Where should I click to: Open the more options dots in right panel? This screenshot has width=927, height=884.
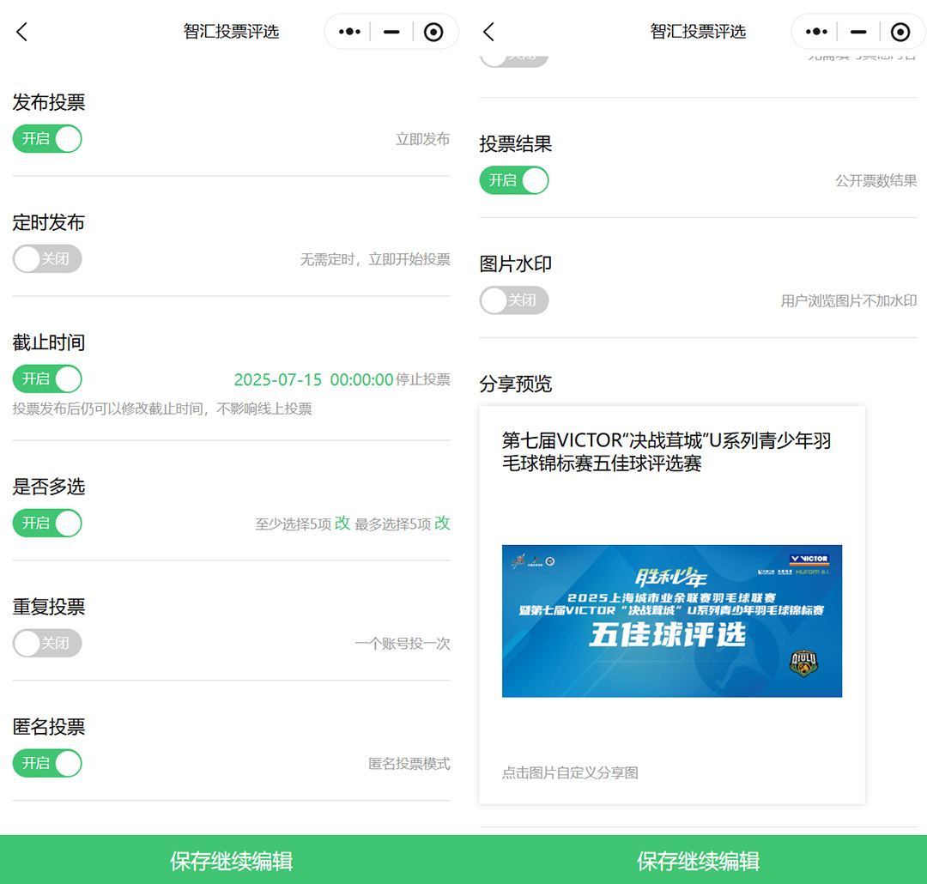pos(816,32)
